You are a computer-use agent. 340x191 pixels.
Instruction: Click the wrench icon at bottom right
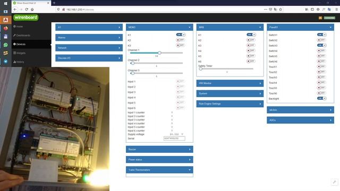tap(334, 181)
